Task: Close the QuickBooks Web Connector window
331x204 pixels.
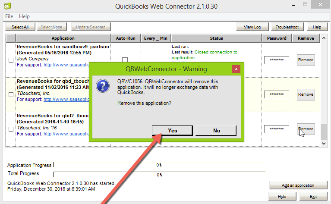Action: point(321,5)
